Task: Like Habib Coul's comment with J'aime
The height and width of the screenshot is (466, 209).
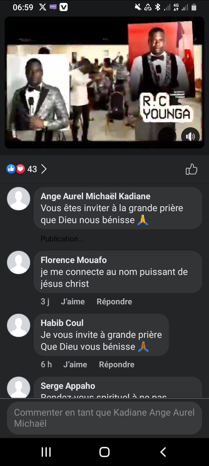Action: click(x=75, y=364)
